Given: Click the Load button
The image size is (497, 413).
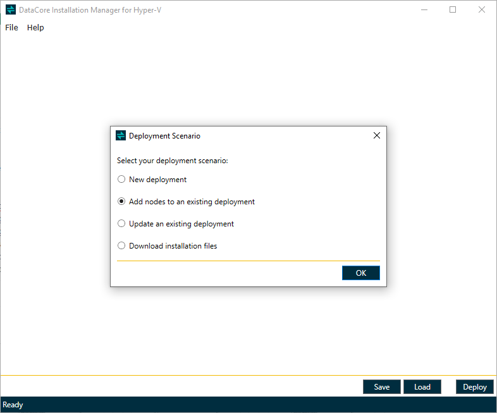Looking at the screenshot, I should tap(422, 387).
